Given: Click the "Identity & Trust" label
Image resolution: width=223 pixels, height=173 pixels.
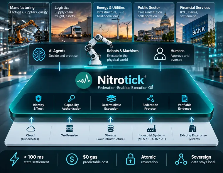Looking at the screenshot, I should click(38, 107).
